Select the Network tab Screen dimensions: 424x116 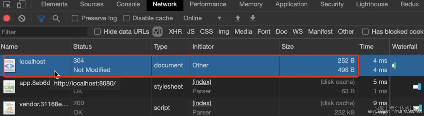pos(165,4)
